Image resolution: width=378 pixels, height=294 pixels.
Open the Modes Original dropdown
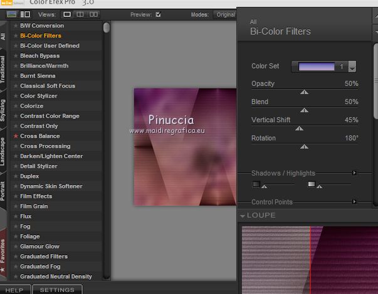[225, 14]
